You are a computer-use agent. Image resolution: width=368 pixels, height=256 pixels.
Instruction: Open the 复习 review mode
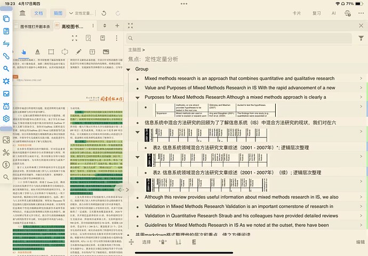pyautogui.click(x=316, y=13)
